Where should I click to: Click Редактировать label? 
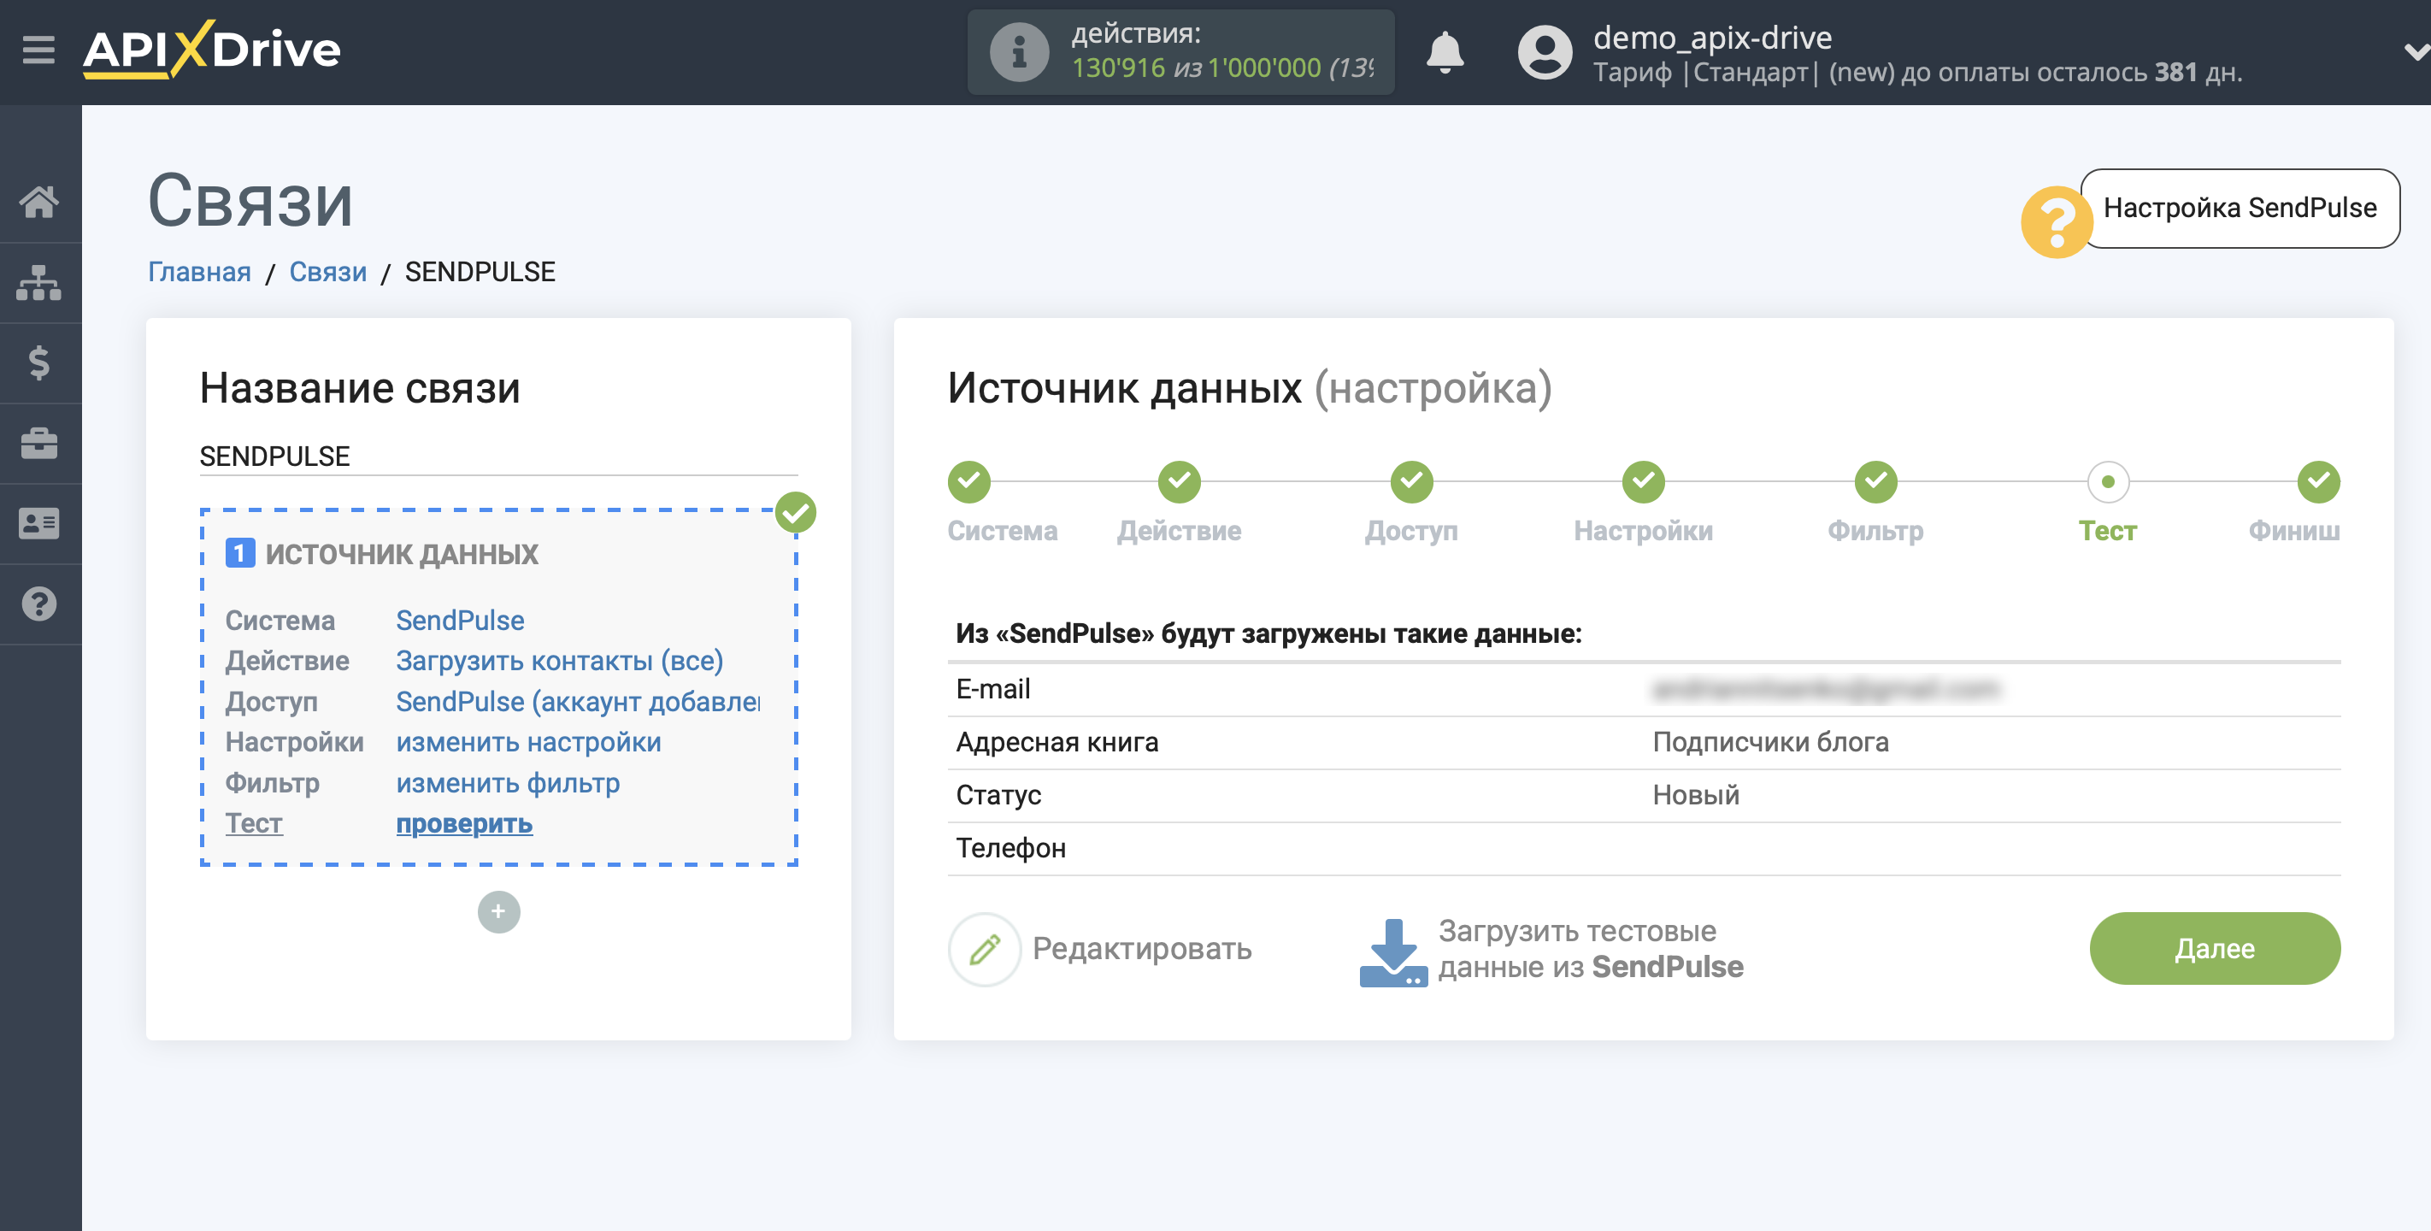pyautogui.click(x=1142, y=949)
